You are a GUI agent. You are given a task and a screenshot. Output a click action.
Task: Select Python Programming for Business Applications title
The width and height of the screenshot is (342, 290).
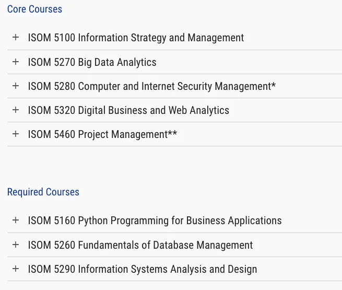pos(155,221)
